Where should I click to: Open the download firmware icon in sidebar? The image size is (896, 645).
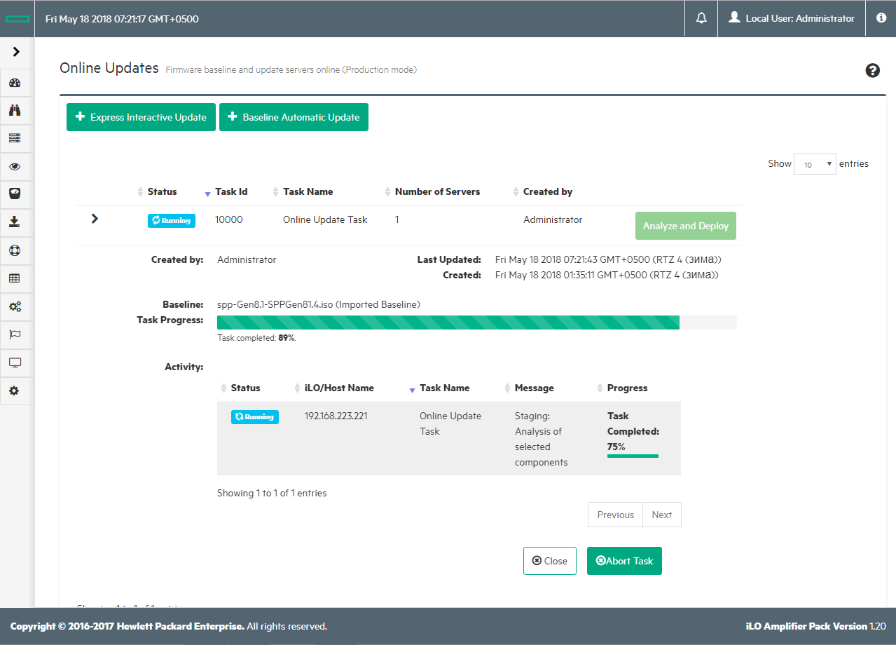15,222
